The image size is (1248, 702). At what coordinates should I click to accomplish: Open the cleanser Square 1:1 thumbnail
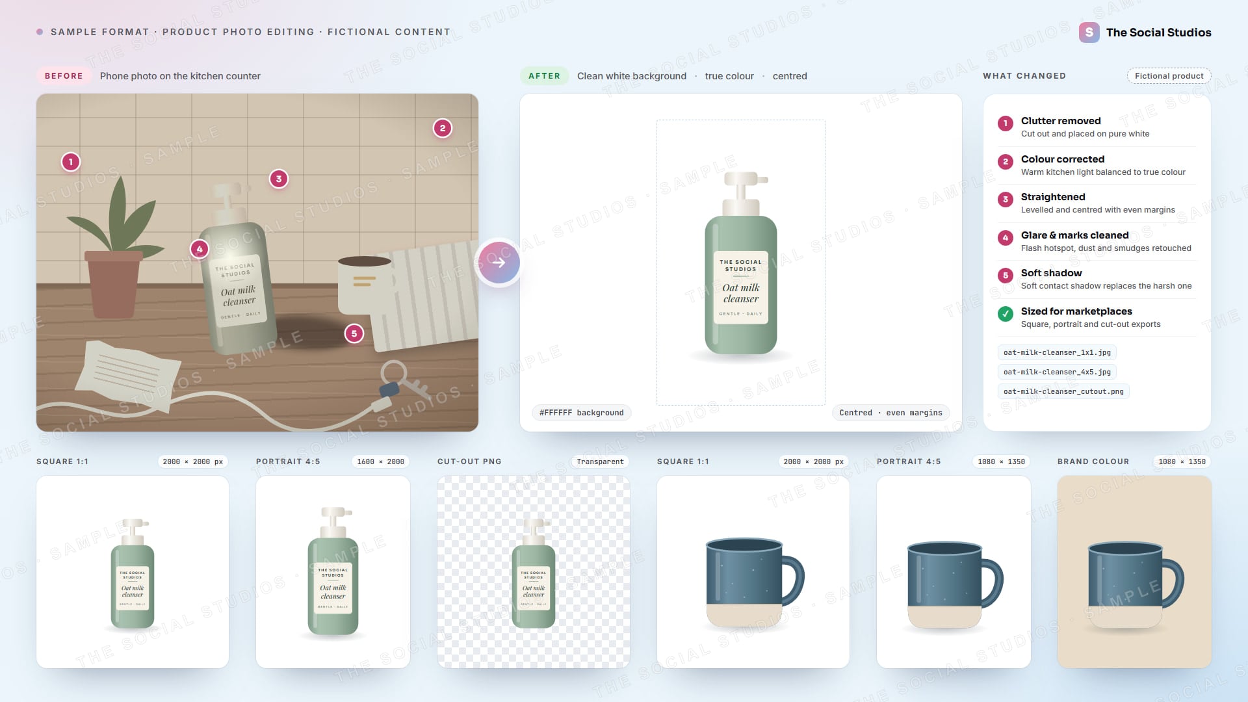click(x=133, y=572)
